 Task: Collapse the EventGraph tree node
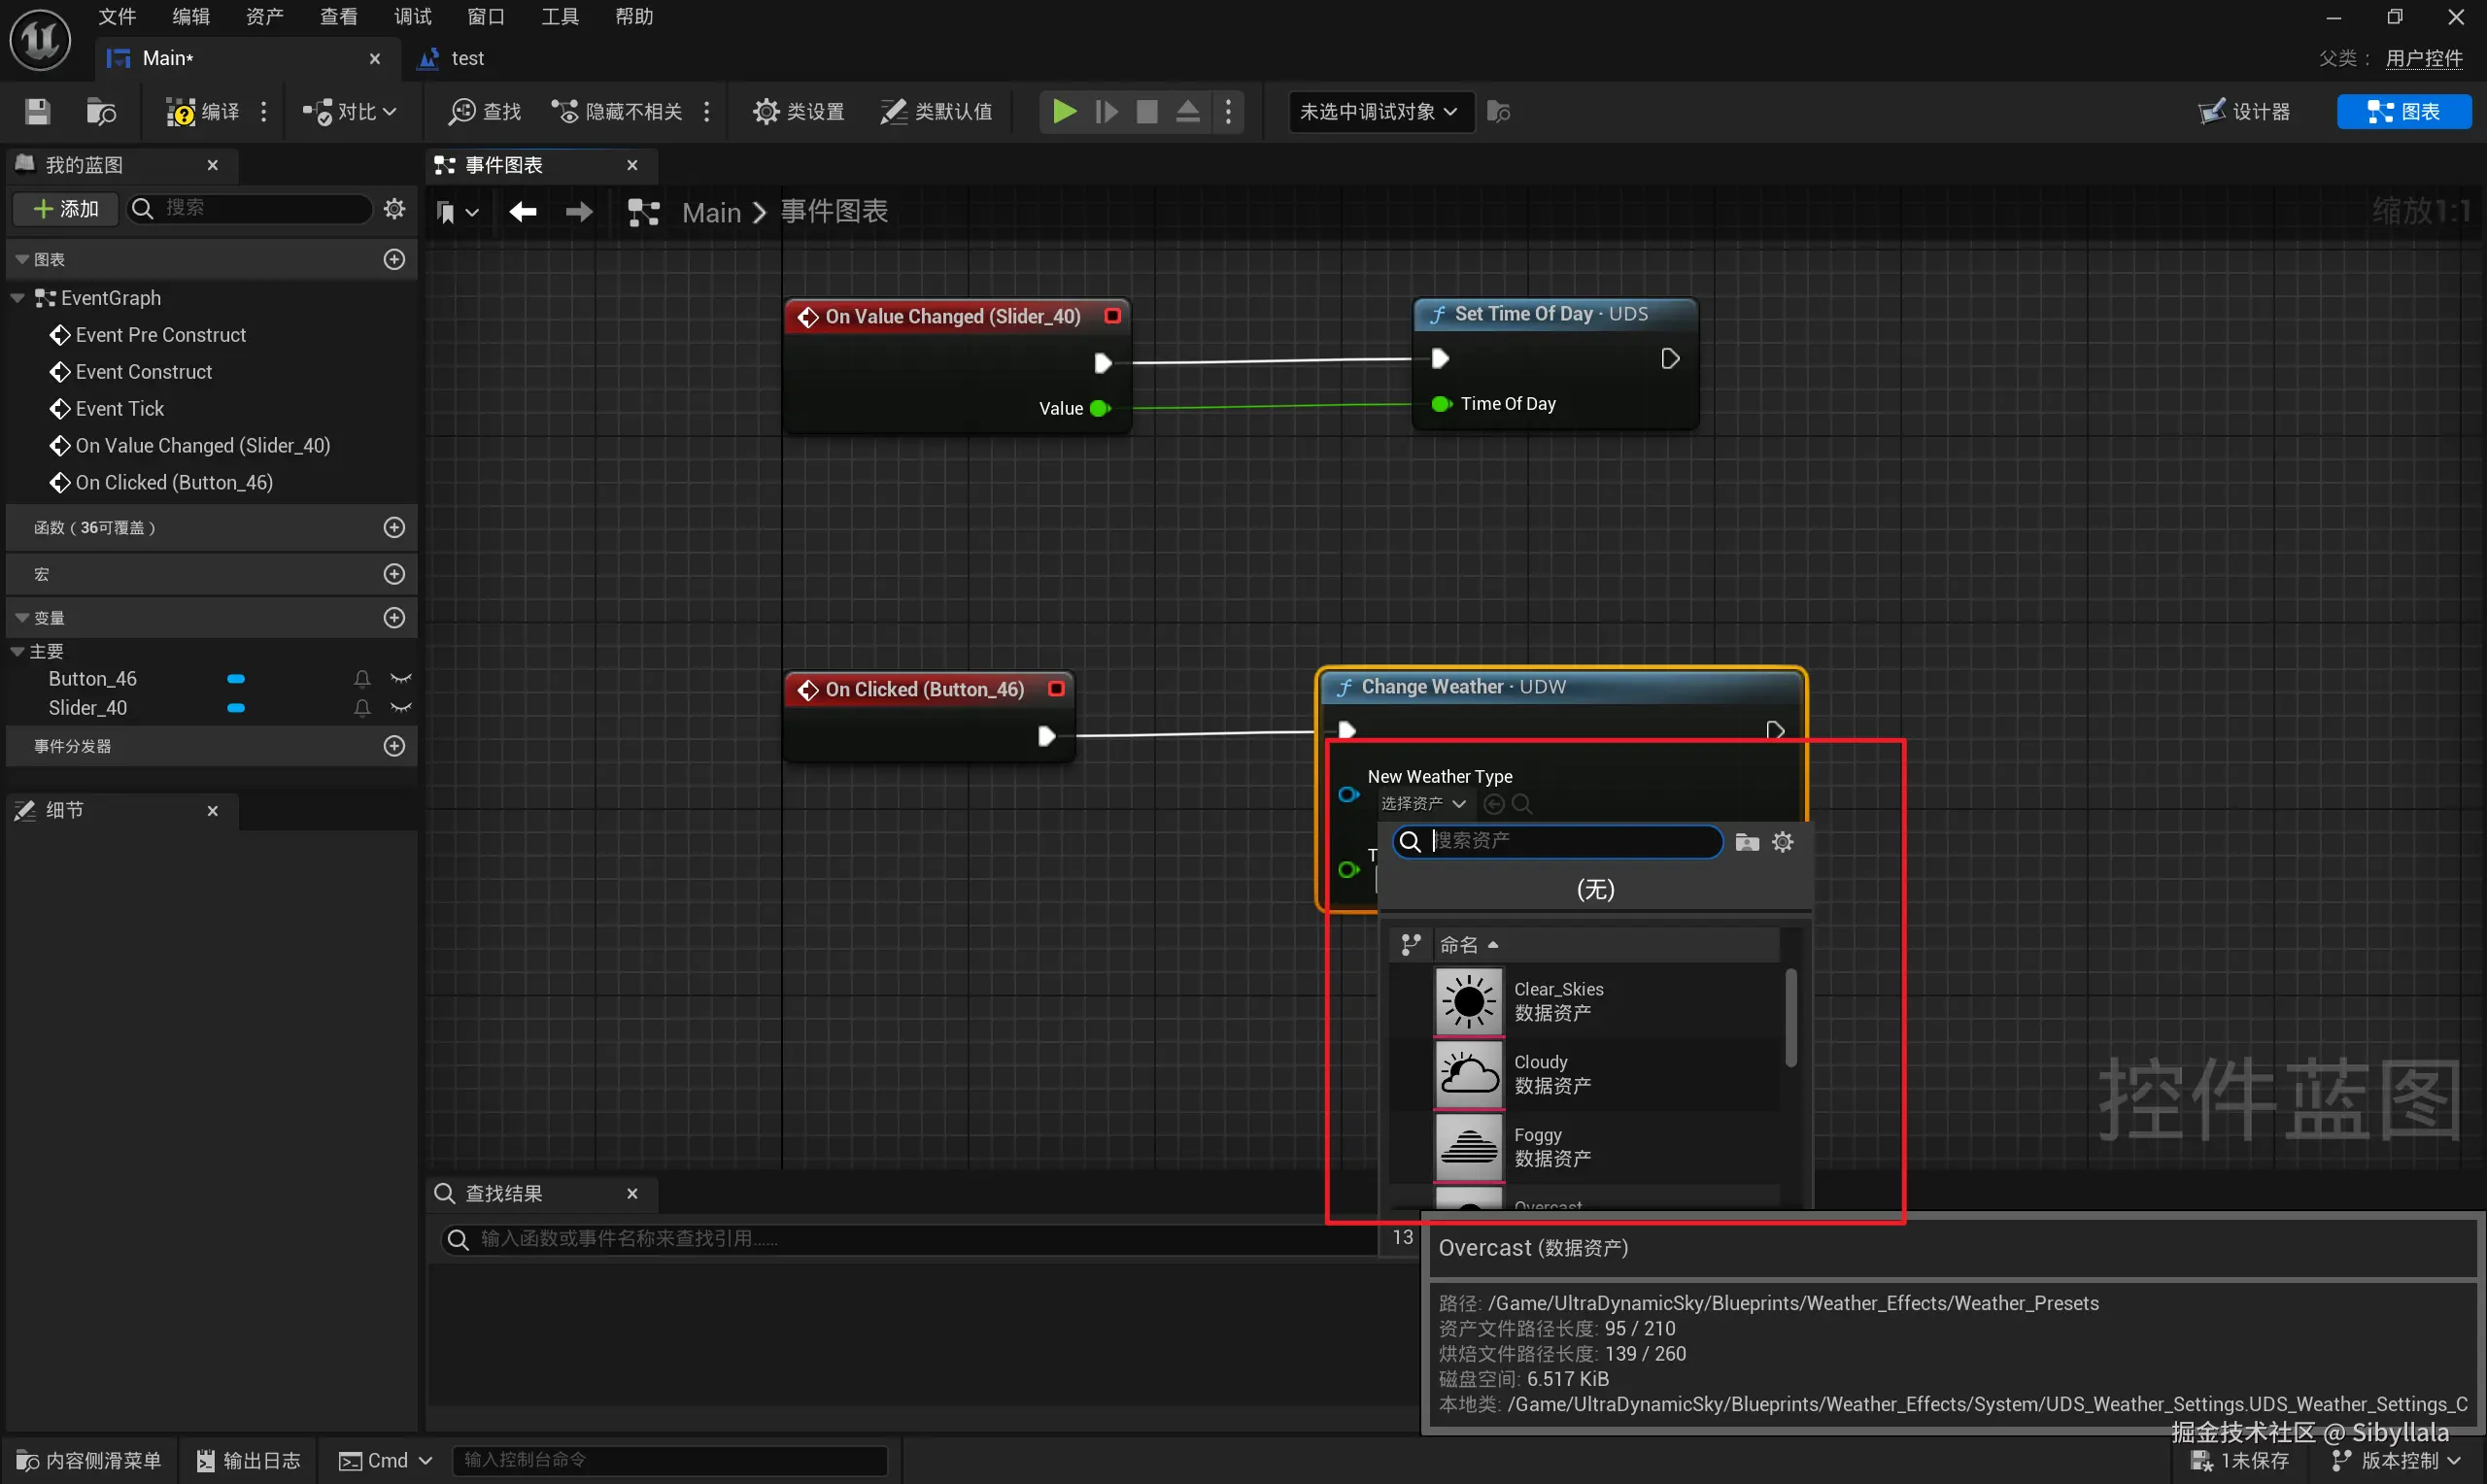click(17, 298)
